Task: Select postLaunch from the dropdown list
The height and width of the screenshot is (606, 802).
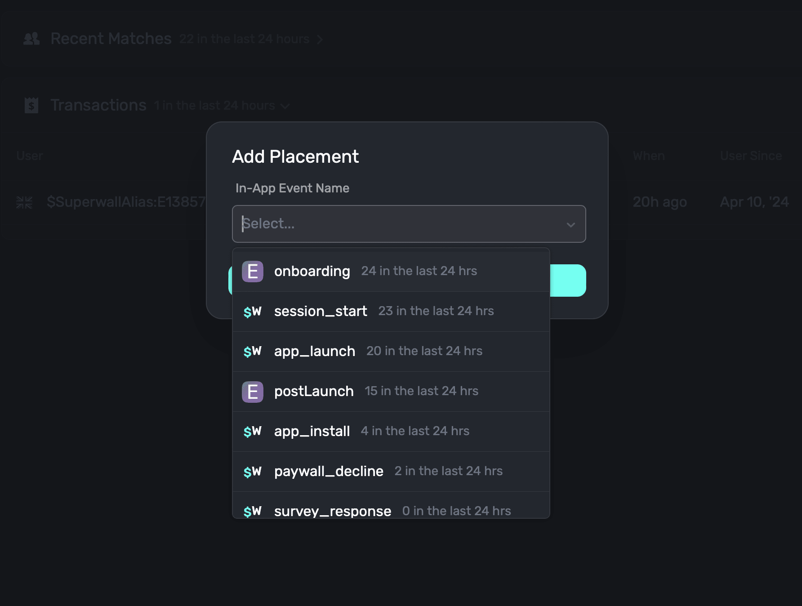Action: point(314,392)
